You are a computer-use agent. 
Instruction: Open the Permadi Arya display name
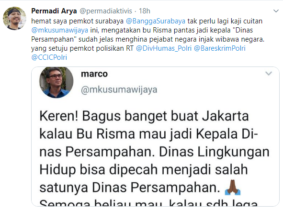pyautogui.click(x=54, y=11)
